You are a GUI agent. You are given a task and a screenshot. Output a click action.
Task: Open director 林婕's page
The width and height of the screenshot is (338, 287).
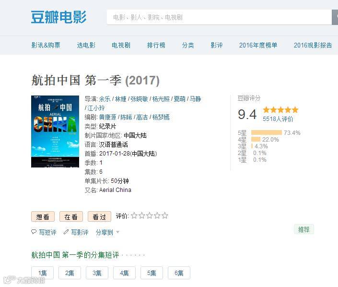click(120, 99)
